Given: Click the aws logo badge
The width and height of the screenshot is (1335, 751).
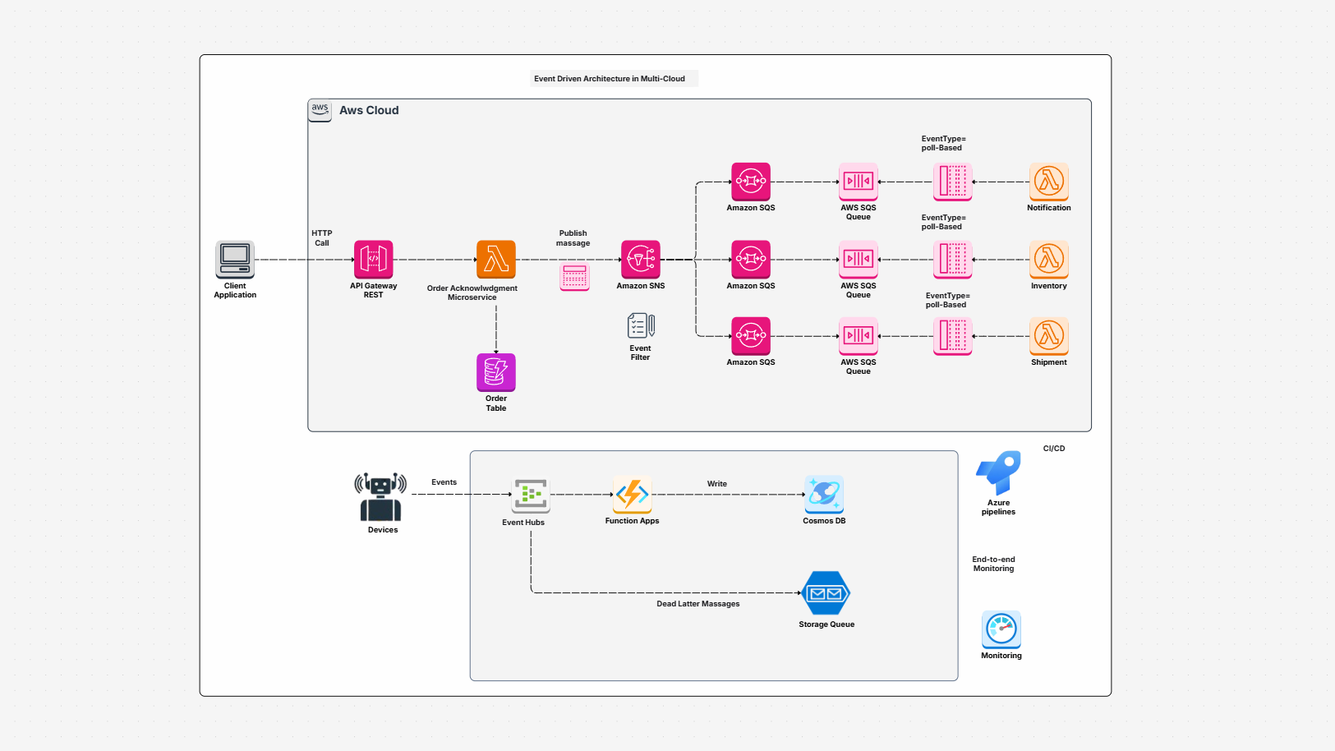Looking at the screenshot, I should tap(320, 110).
